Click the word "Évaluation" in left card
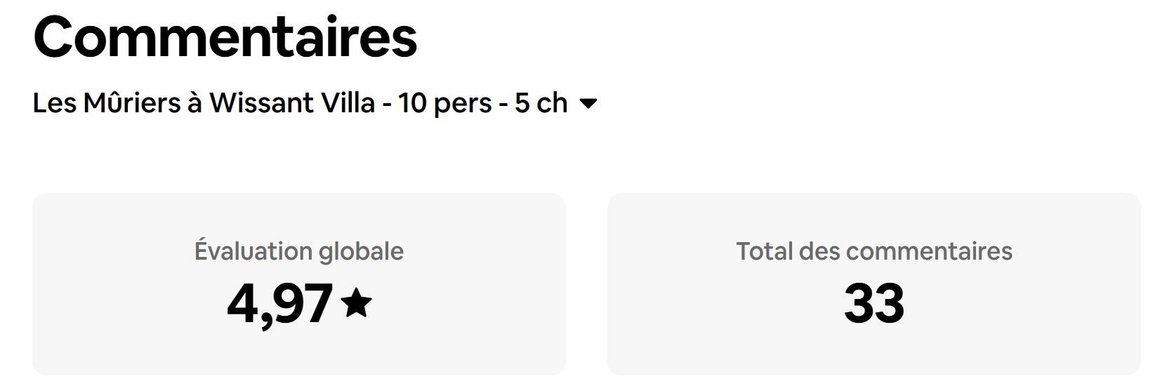This screenshot has width=1155, height=386. (x=253, y=251)
